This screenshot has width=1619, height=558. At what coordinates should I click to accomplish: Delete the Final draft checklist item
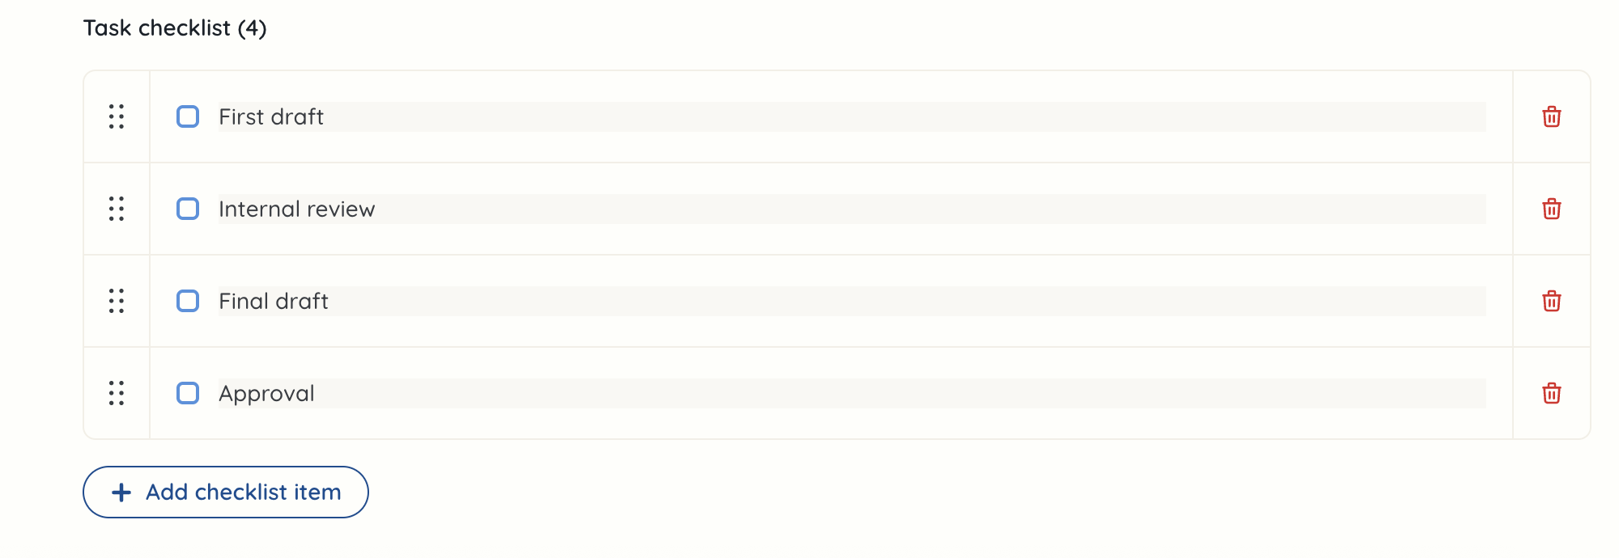pyautogui.click(x=1551, y=301)
